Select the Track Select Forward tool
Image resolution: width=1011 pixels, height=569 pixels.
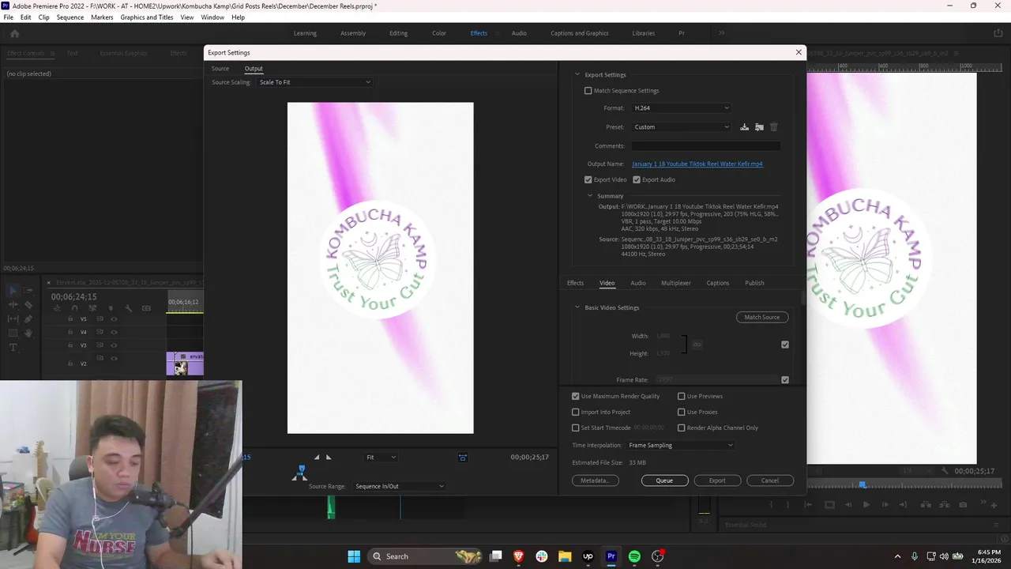click(28, 291)
